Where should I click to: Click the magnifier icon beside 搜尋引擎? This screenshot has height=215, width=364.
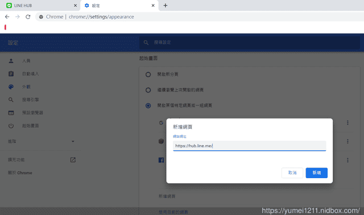click(11, 100)
